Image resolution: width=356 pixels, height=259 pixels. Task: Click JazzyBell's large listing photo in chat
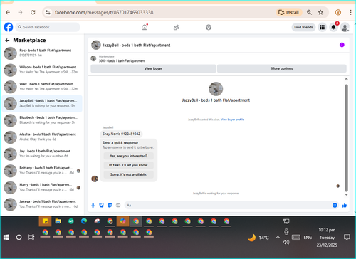(x=216, y=89)
